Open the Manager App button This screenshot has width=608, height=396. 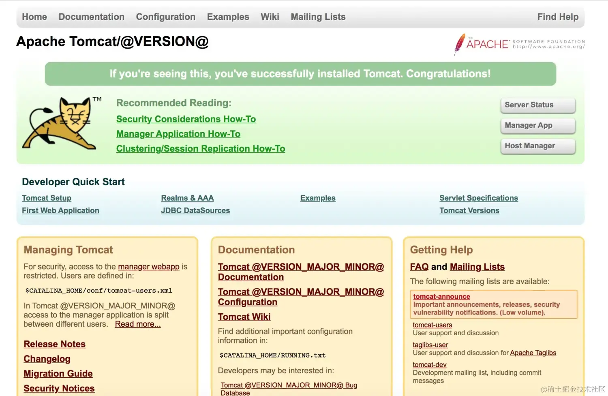[x=538, y=126]
